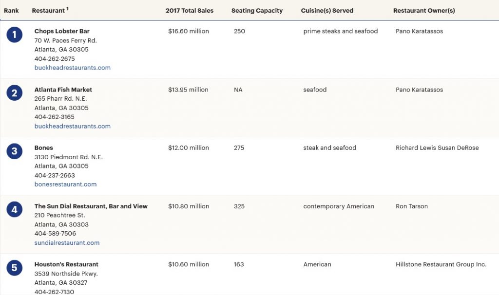Click Atlanta, GA 30303 zip line
The image size is (499, 295).
coord(61,225)
